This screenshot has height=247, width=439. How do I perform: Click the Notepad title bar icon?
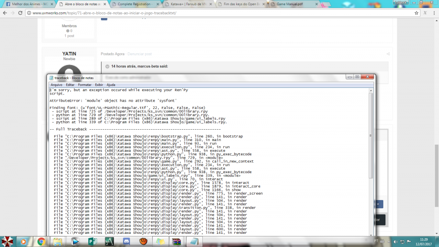(x=51, y=78)
